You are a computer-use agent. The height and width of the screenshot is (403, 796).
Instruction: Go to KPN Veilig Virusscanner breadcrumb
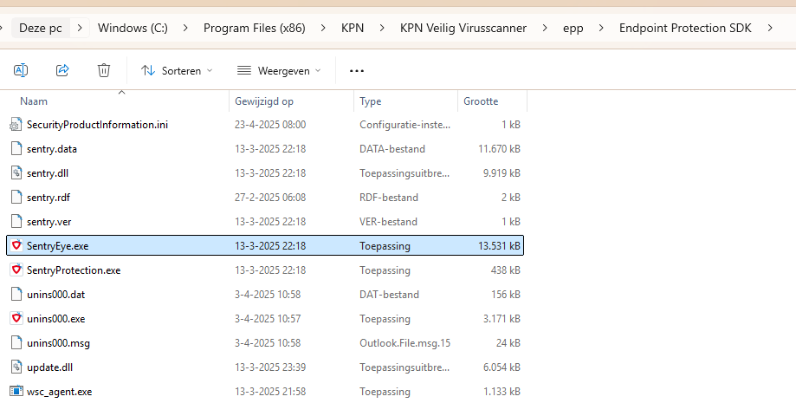463,28
